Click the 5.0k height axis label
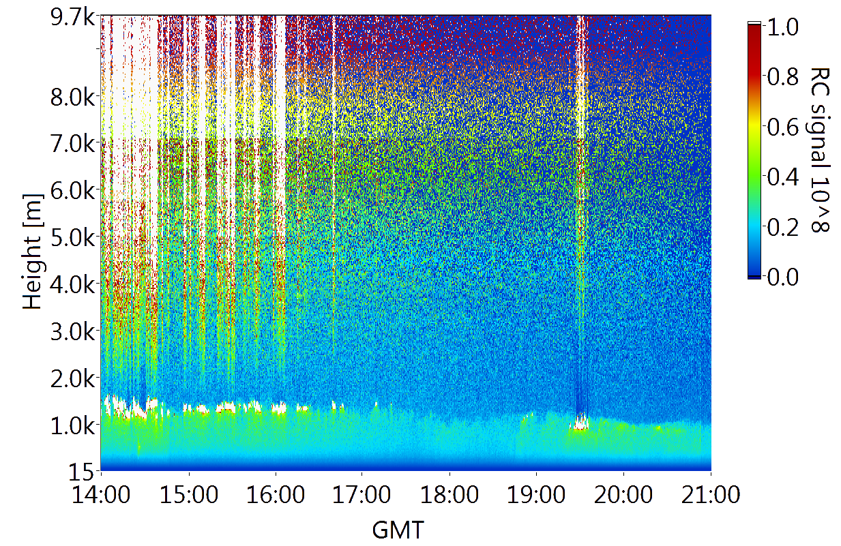This screenshot has height=546, width=841. [x=74, y=237]
